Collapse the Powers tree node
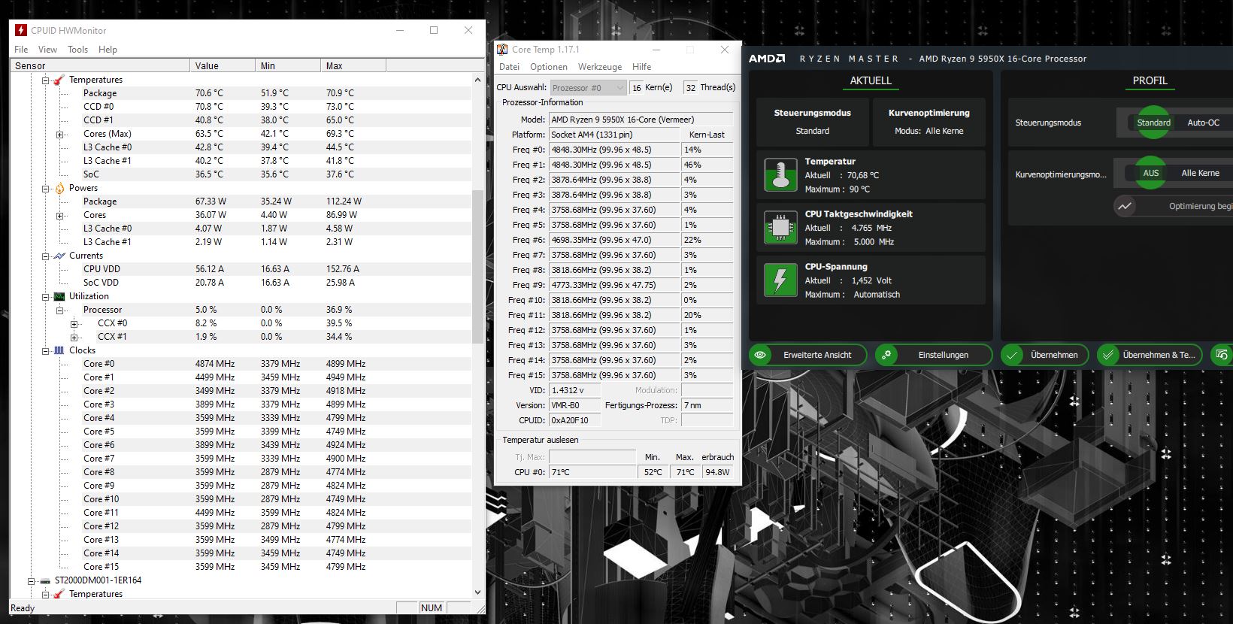Image resolution: width=1233 pixels, height=624 pixels. point(45,188)
